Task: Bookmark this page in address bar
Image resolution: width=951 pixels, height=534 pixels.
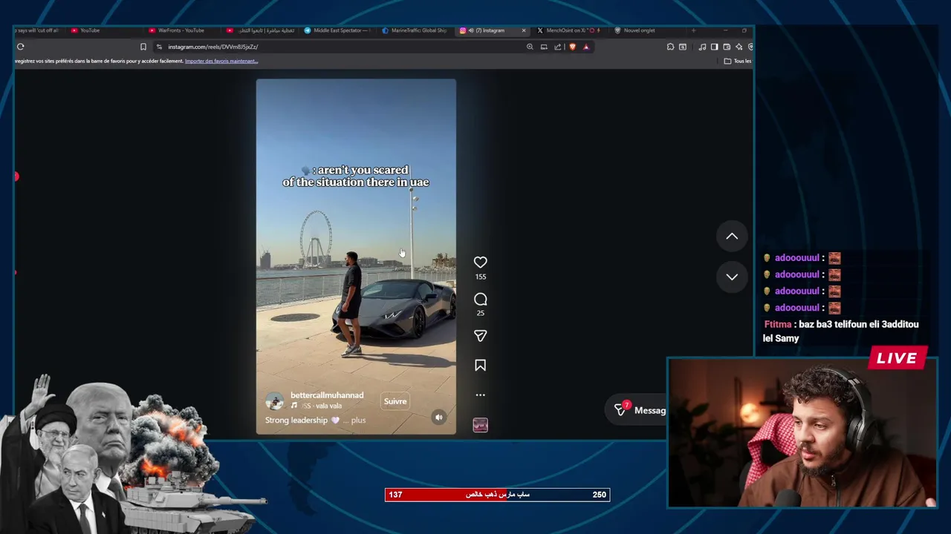Action: [x=143, y=47]
